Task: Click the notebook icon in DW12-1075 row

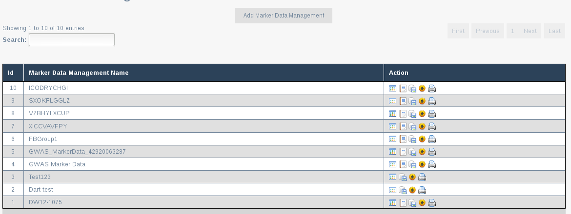Action: 403,202
